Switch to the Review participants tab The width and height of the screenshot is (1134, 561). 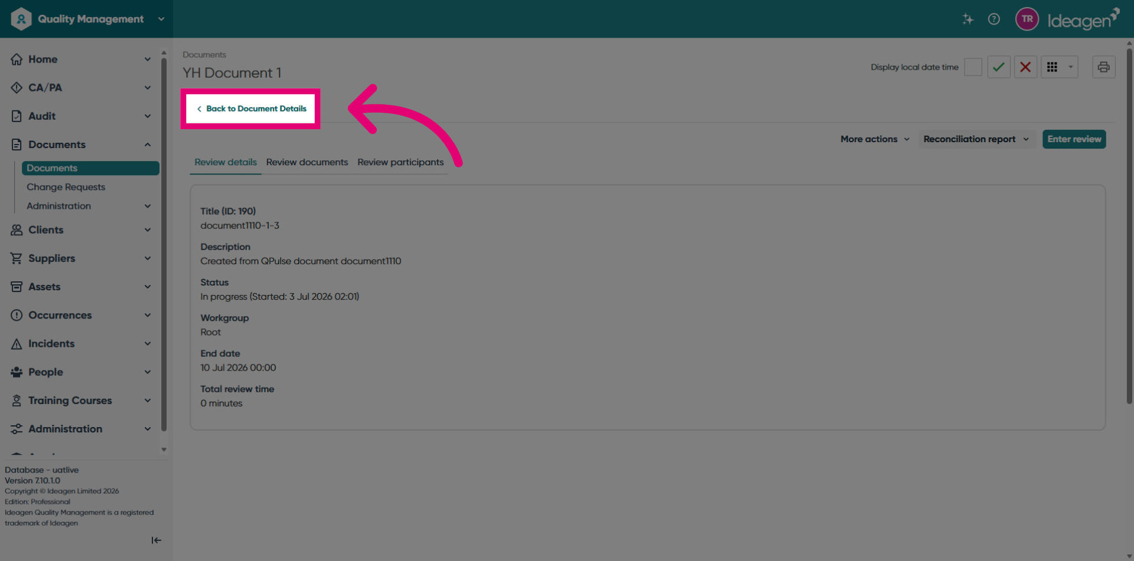pyautogui.click(x=400, y=162)
